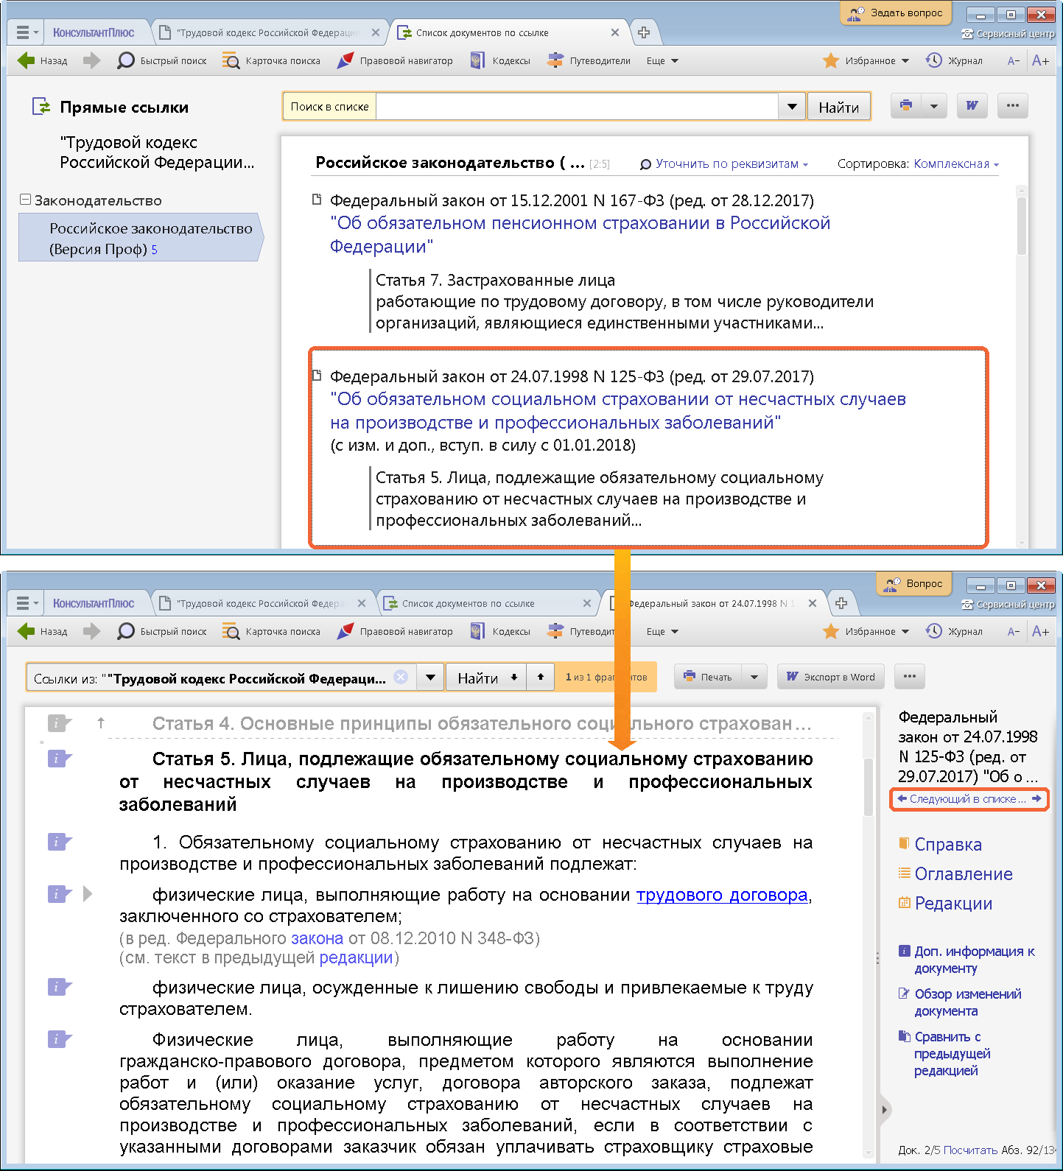Jump up arrow next to Статья 4

pyautogui.click(x=101, y=723)
